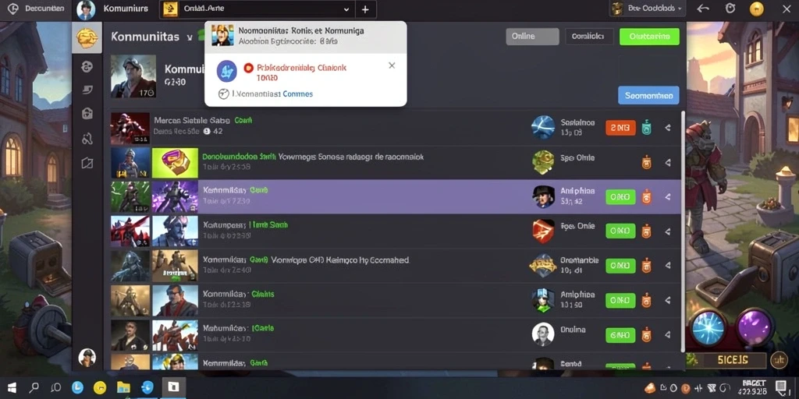Viewport: 799px width, 399px height.
Task: Click the red shield emblem beside fgs Onie
Action: pos(543,231)
